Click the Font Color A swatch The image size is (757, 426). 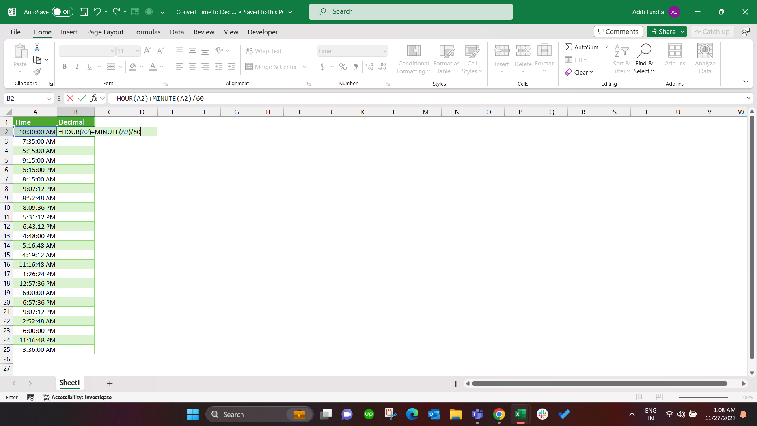pos(153,67)
